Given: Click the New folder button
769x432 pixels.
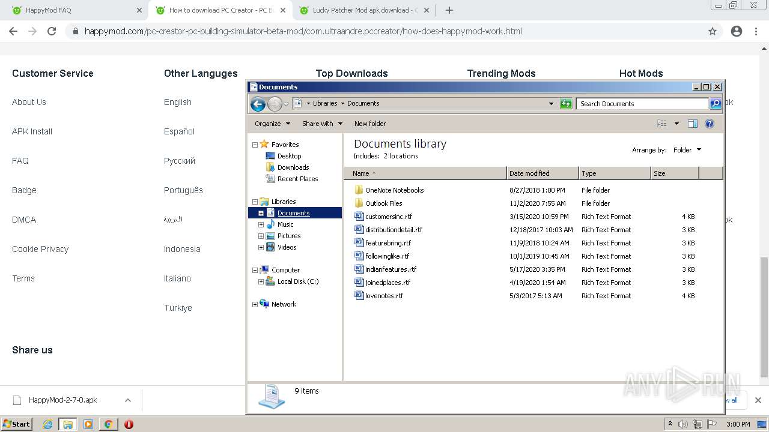Looking at the screenshot, I should click(370, 124).
